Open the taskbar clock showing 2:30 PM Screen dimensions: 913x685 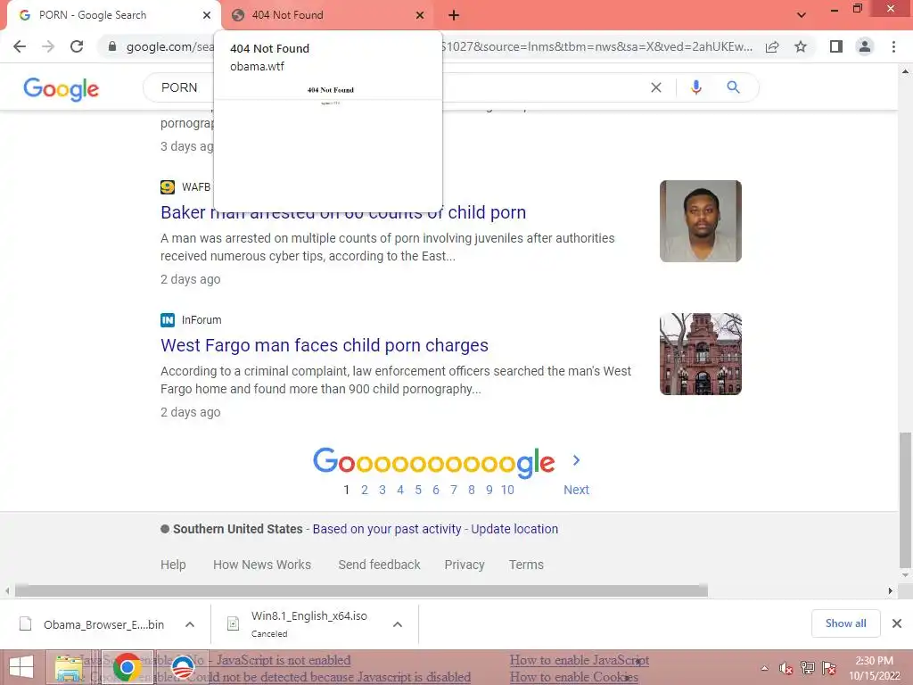[x=874, y=668]
